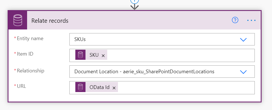The width and height of the screenshot is (272, 110).
Task: Click the database icon on the SKU token
Action: pos(80,55)
